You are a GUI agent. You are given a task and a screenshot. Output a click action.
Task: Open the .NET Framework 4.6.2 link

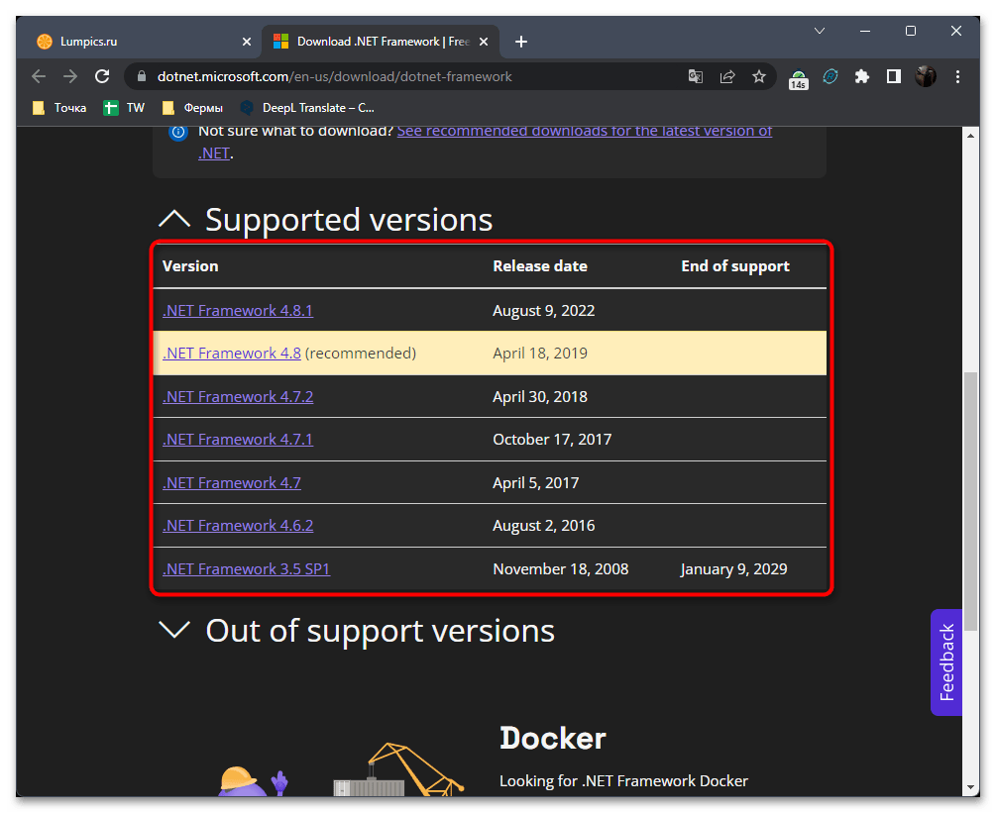pos(238,526)
